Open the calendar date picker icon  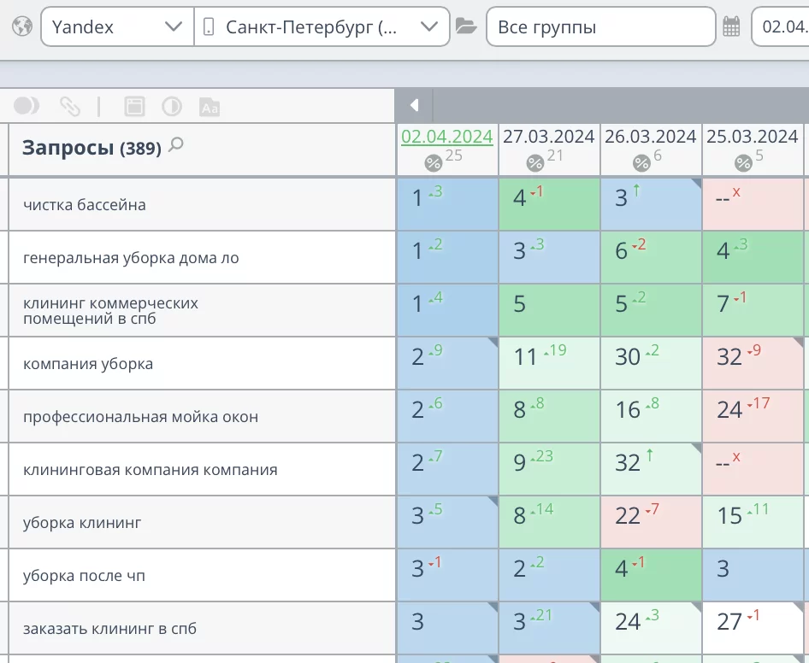pyautogui.click(x=731, y=26)
